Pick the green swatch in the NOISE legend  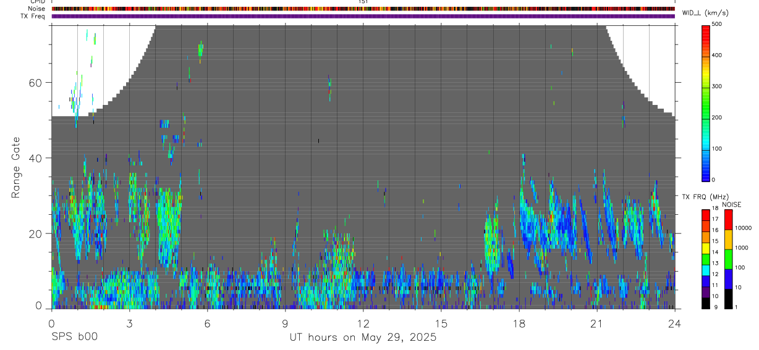[x=728, y=259]
